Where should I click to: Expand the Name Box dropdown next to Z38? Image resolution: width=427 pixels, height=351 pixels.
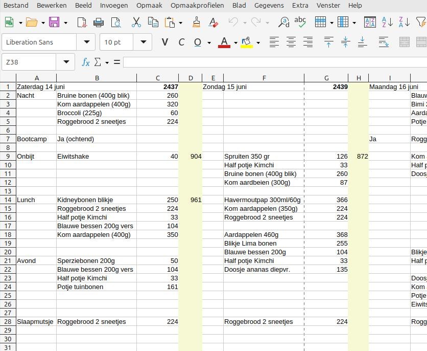66,62
